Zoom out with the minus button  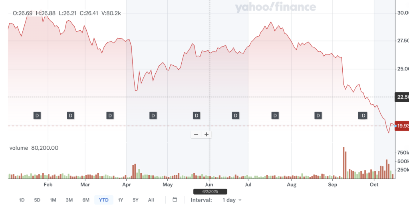196,135
